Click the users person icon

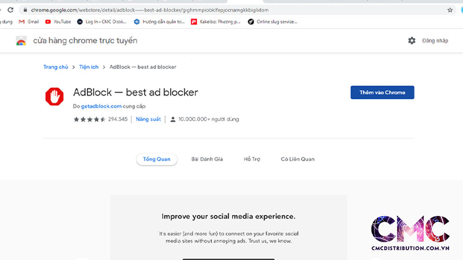(172, 120)
